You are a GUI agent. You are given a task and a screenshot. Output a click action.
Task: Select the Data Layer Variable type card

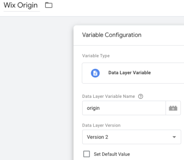133,73
